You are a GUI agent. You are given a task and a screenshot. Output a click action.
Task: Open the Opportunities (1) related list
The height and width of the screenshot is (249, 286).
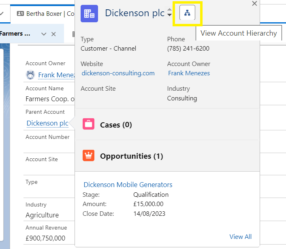[x=132, y=156]
